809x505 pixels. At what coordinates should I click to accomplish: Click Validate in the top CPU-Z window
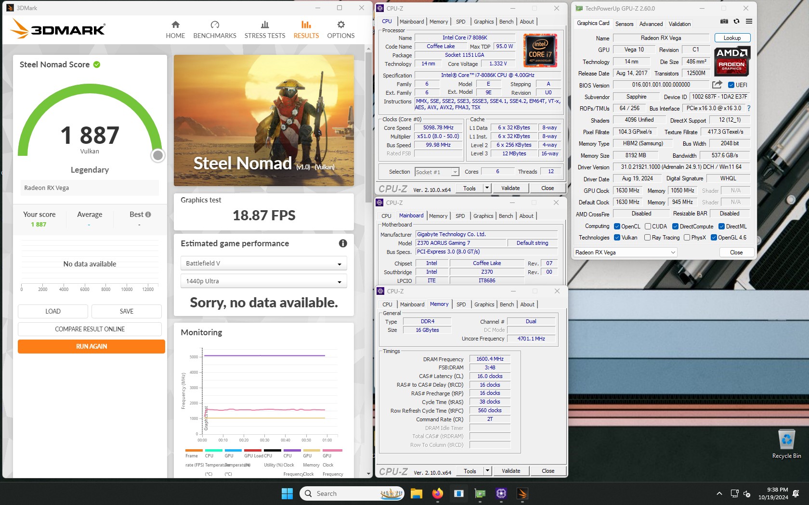coord(510,188)
